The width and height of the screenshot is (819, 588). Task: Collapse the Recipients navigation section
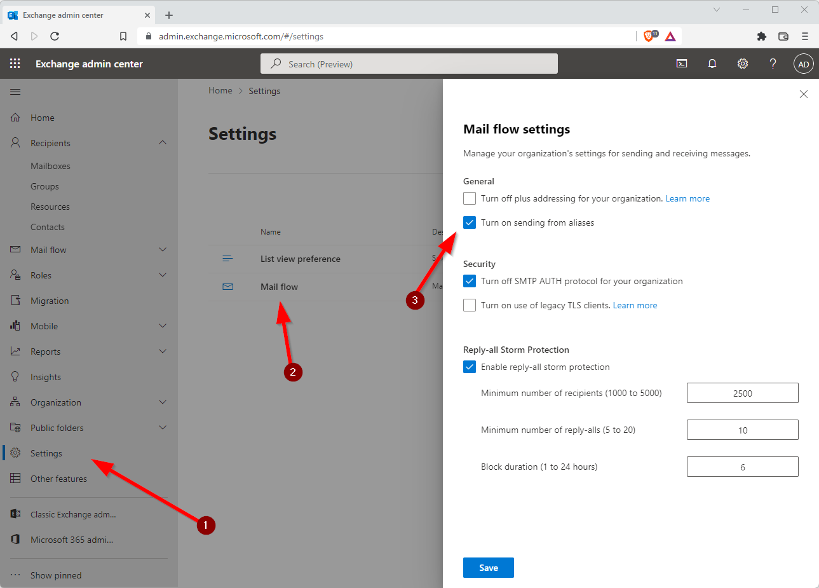163,142
